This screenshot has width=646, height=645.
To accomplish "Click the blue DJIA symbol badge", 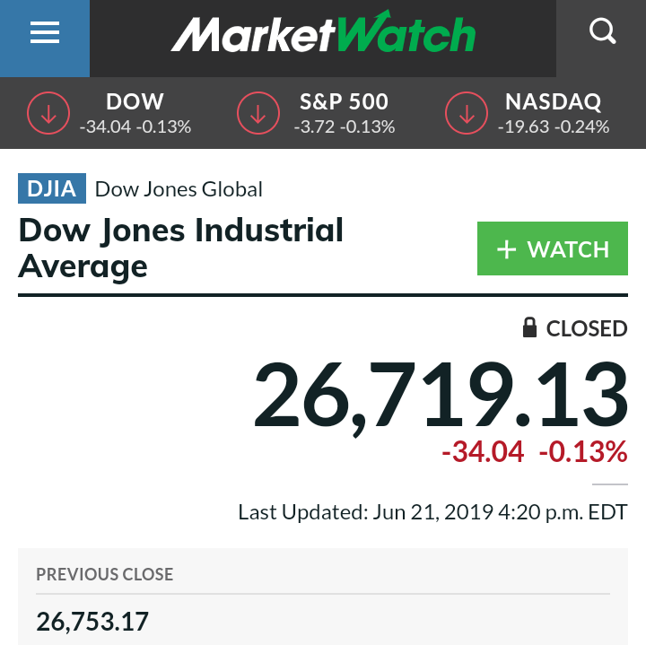I will tap(52, 188).
